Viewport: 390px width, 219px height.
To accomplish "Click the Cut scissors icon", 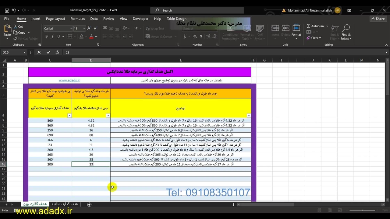I will click(x=16, y=26).
